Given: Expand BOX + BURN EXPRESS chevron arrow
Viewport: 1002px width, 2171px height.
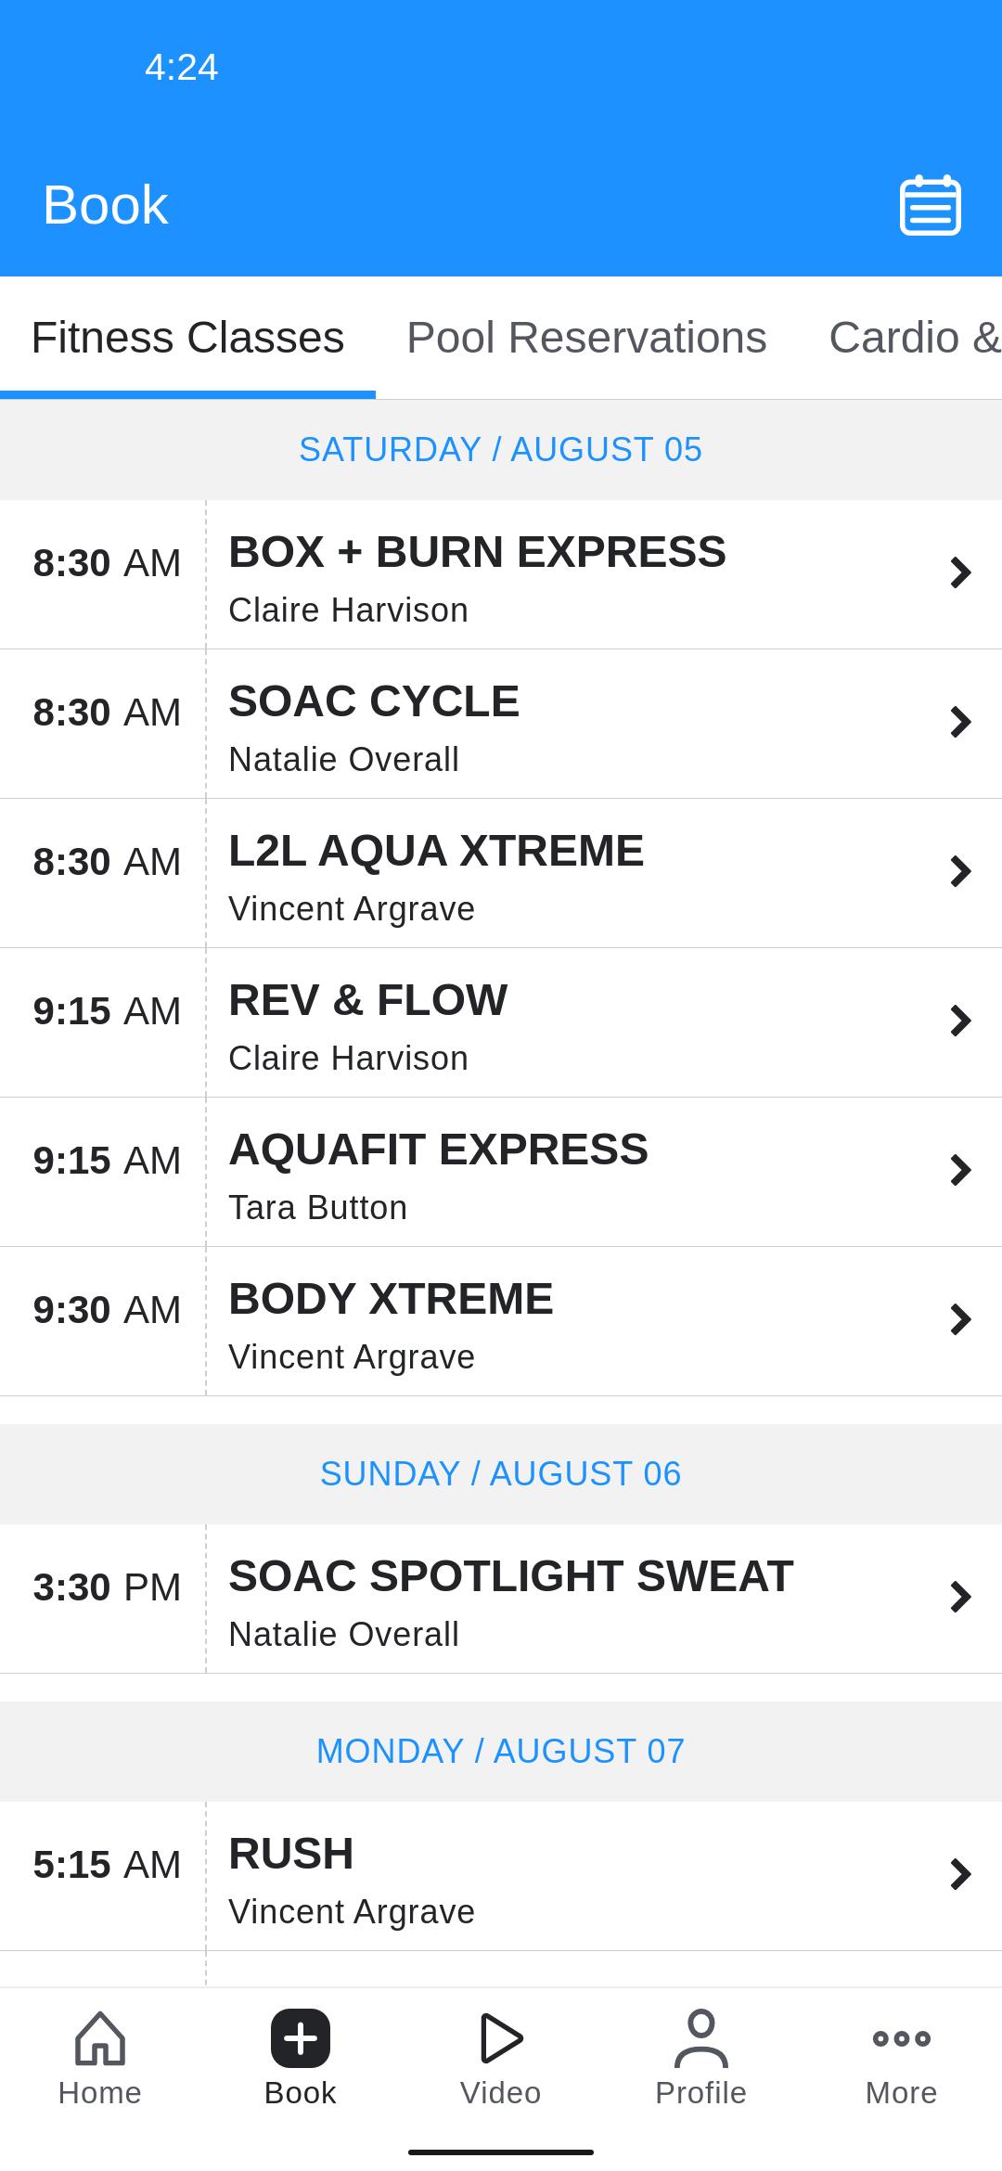Looking at the screenshot, I should (960, 573).
